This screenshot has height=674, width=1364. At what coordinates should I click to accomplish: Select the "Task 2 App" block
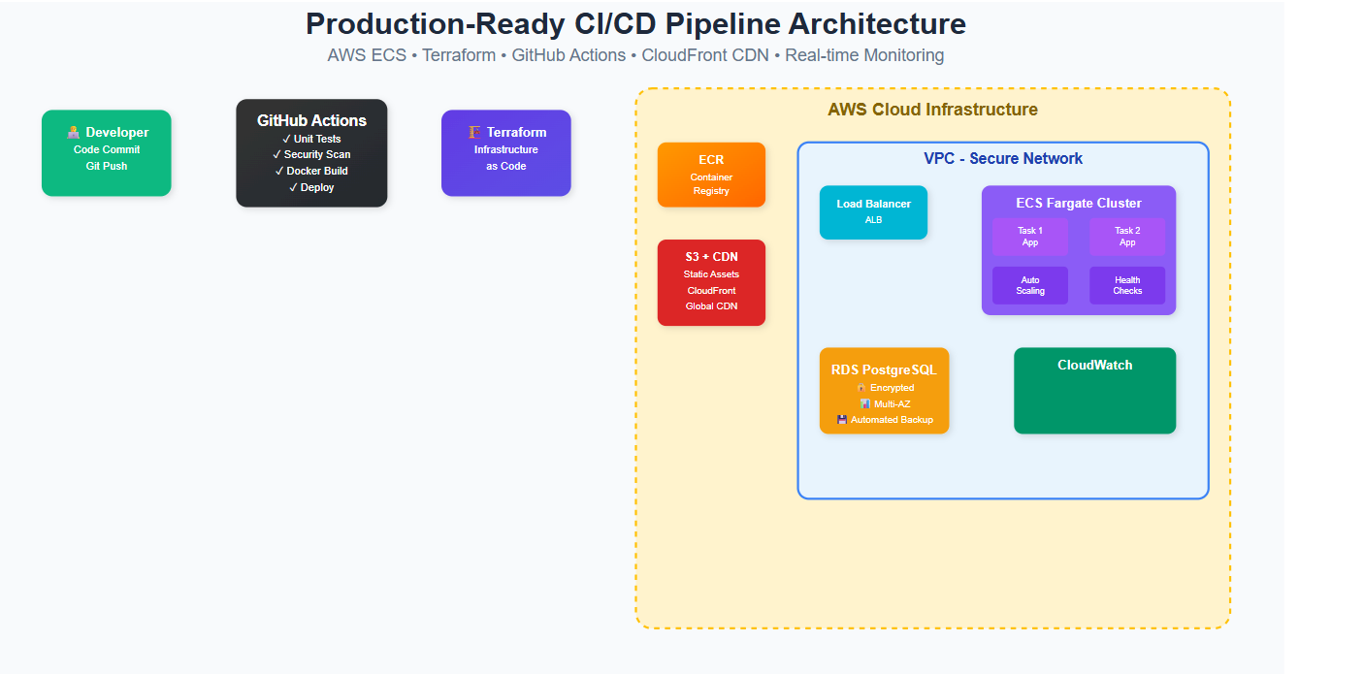point(1127,237)
